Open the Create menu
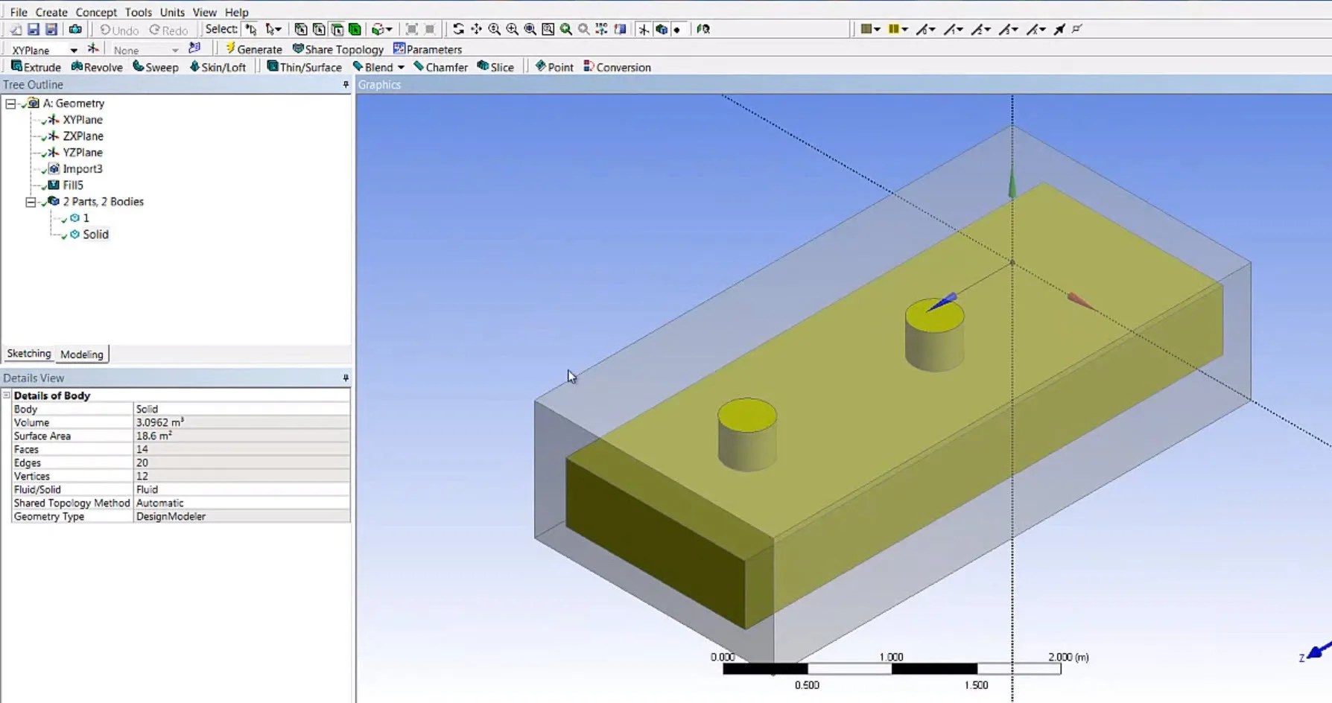The width and height of the screenshot is (1332, 703). click(x=51, y=12)
